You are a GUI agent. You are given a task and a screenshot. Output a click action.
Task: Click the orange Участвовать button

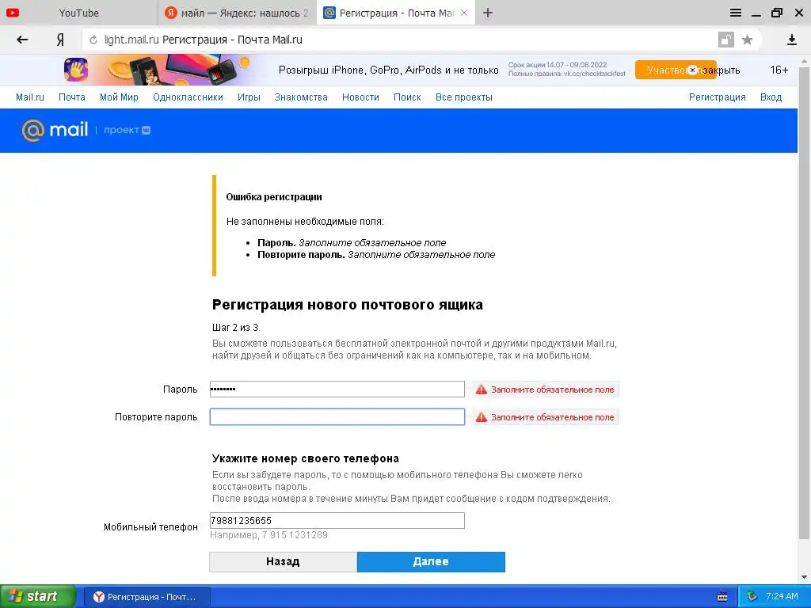pos(676,70)
